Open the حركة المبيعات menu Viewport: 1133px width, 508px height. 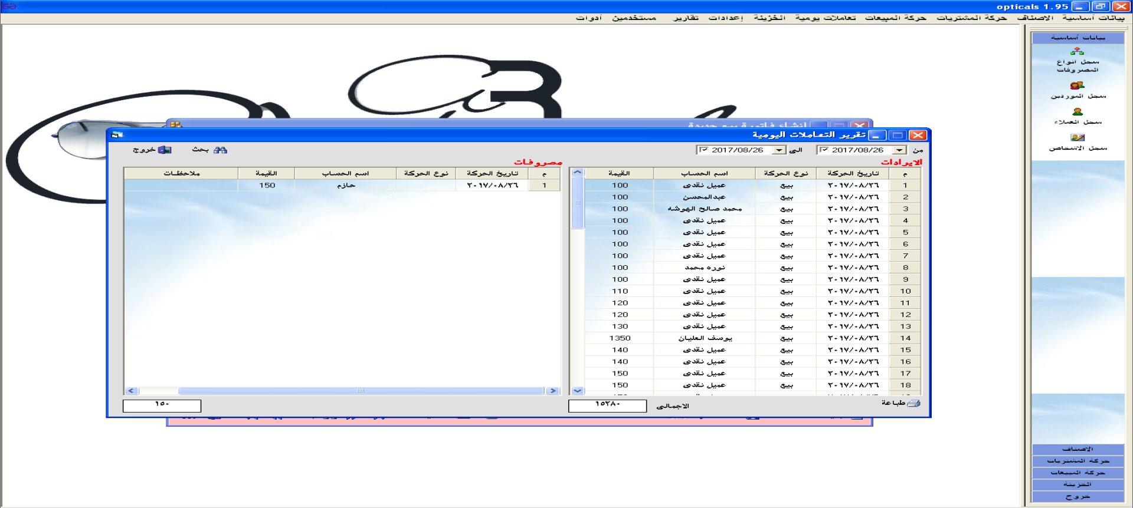pos(896,18)
